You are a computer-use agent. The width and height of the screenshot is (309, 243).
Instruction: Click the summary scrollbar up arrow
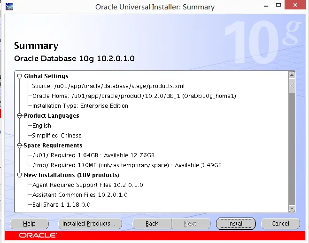pyautogui.click(x=292, y=75)
